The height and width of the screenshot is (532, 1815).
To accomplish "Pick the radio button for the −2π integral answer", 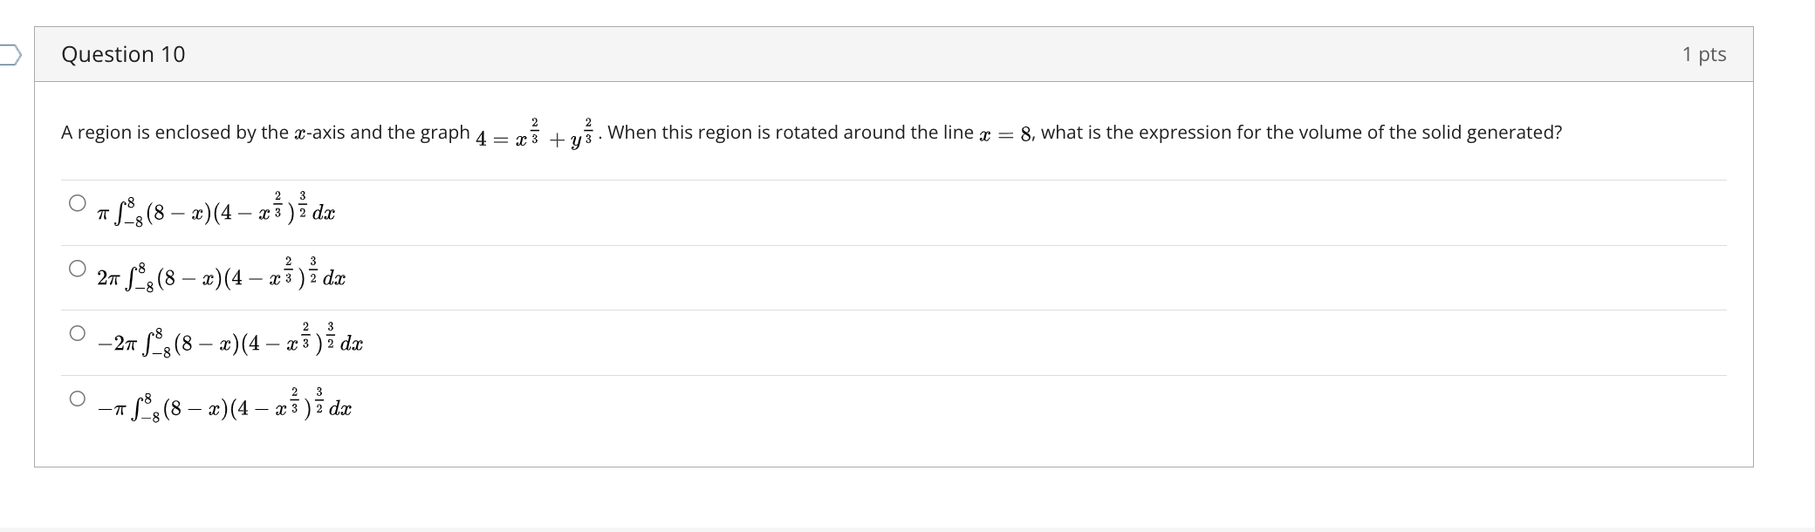I will (78, 333).
